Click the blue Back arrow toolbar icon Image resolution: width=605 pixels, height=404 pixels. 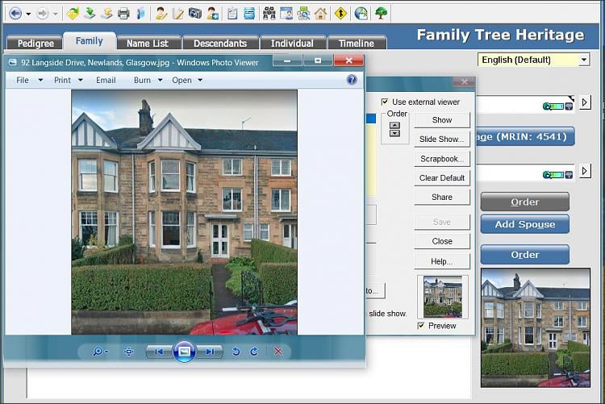[15, 14]
